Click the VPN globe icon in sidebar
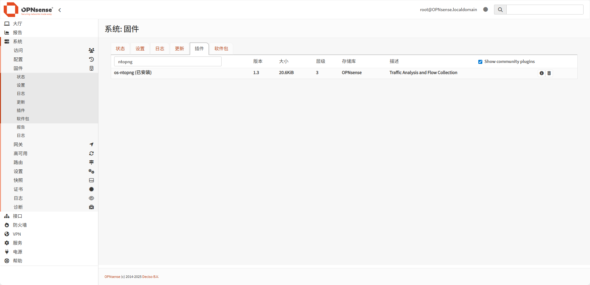Viewport: 590px width, 285px height. pyautogui.click(x=7, y=234)
